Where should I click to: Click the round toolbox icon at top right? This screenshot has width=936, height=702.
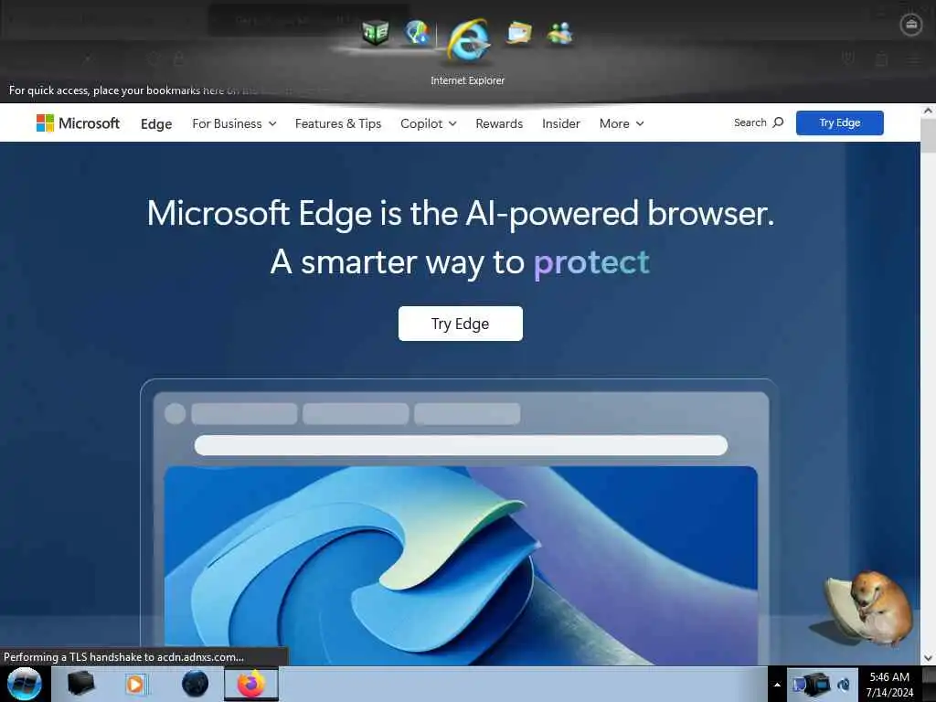911,25
